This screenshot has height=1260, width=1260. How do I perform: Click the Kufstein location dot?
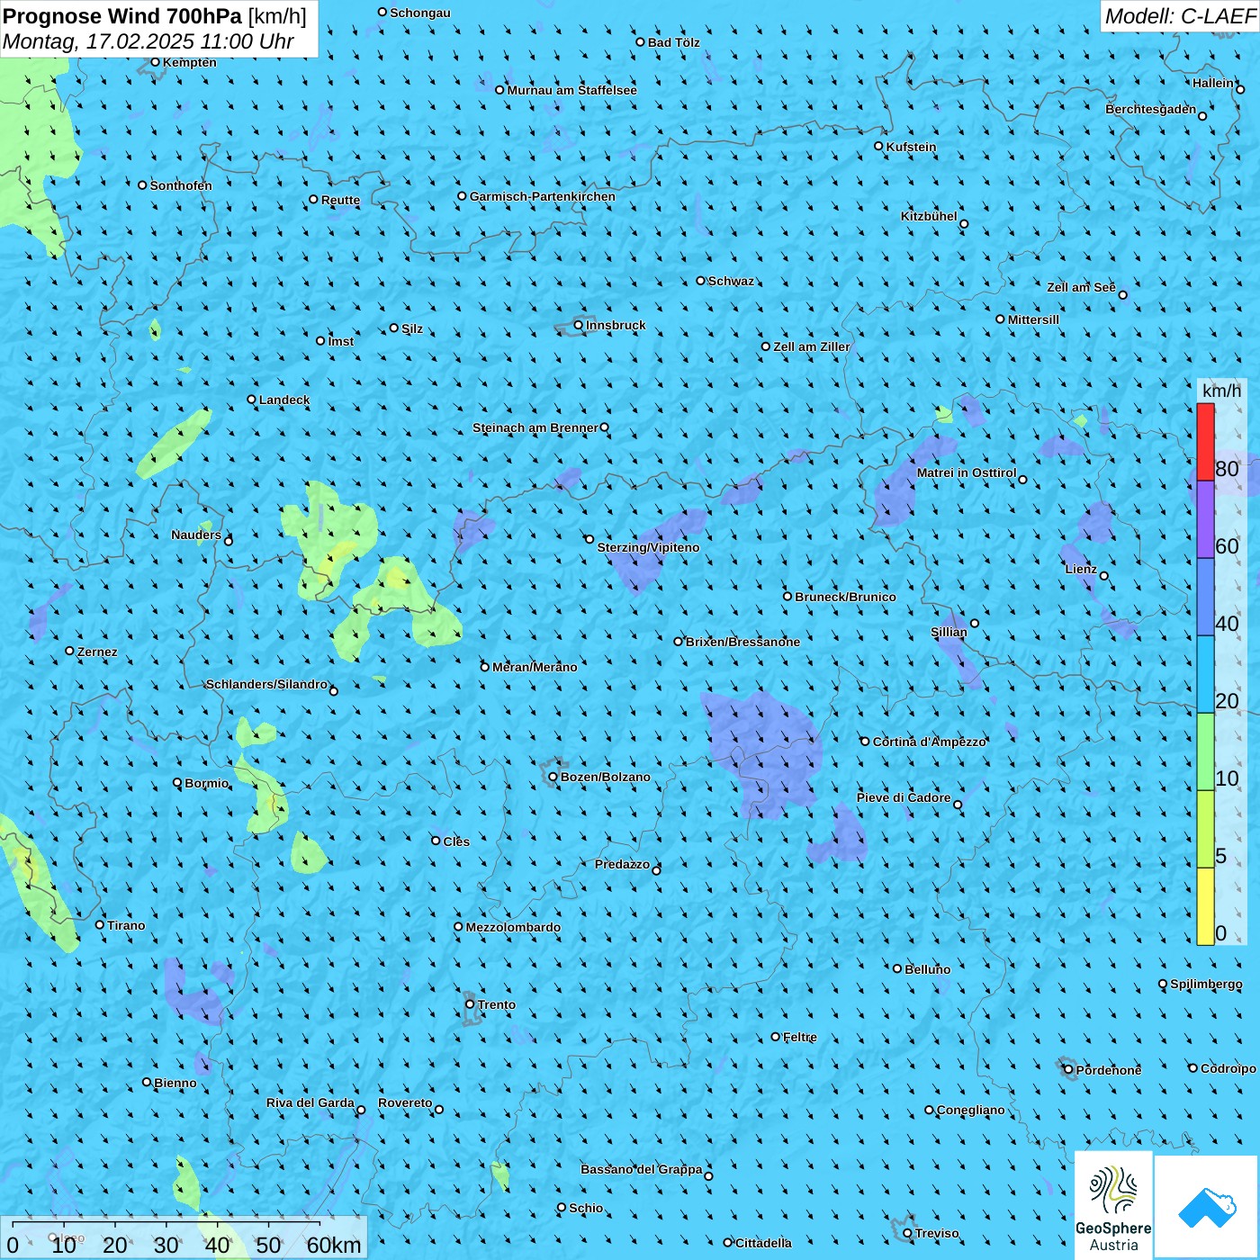879,146
